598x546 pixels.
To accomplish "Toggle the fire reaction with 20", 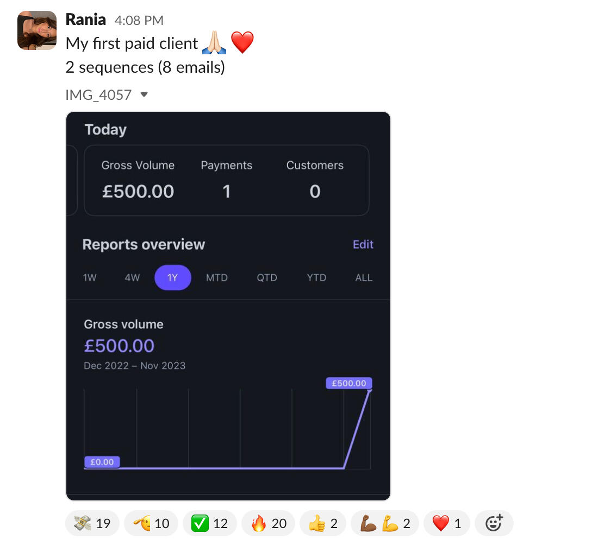I will (268, 523).
